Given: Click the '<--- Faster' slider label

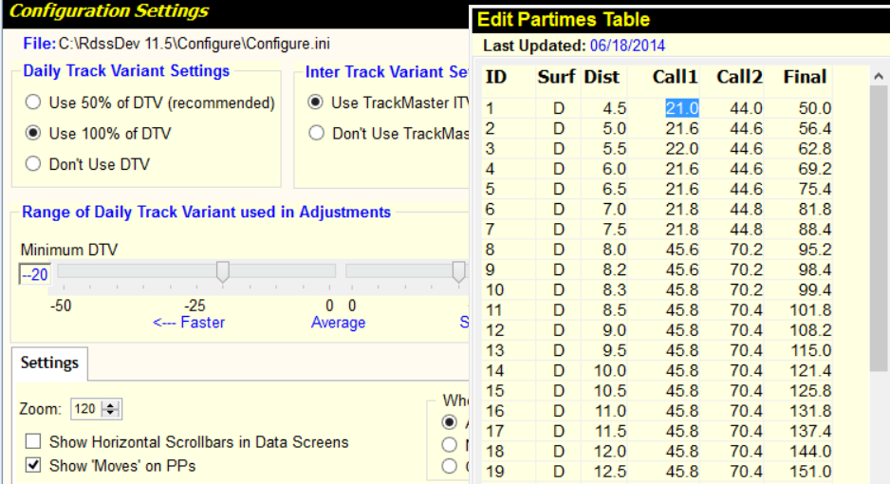Looking at the screenshot, I should (189, 323).
